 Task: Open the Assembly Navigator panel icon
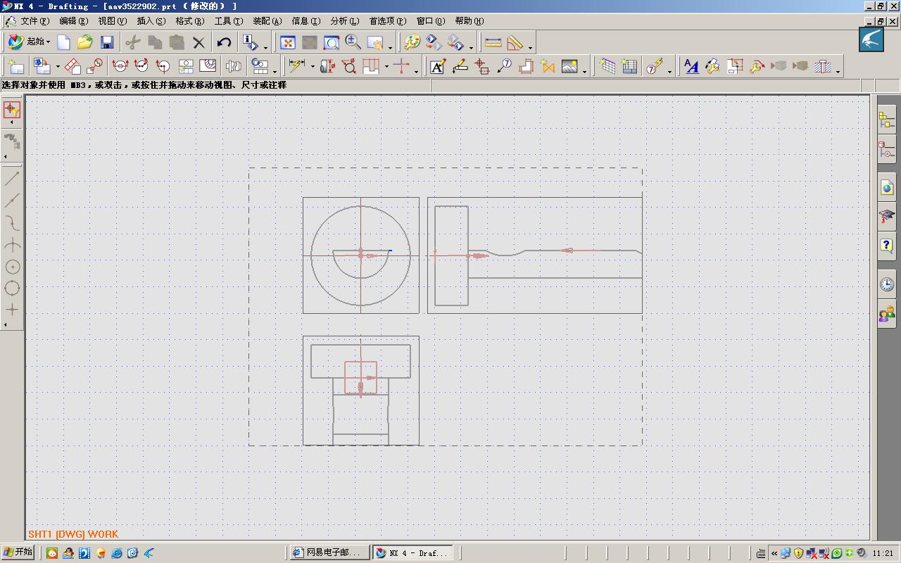[887, 120]
